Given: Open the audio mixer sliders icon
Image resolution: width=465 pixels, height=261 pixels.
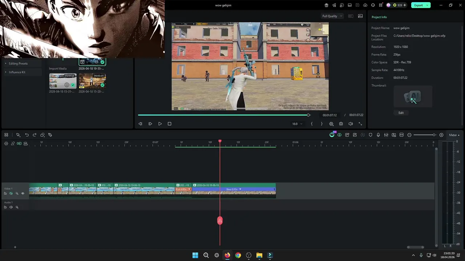Looking at the screenshot, I should coord(386,135).
